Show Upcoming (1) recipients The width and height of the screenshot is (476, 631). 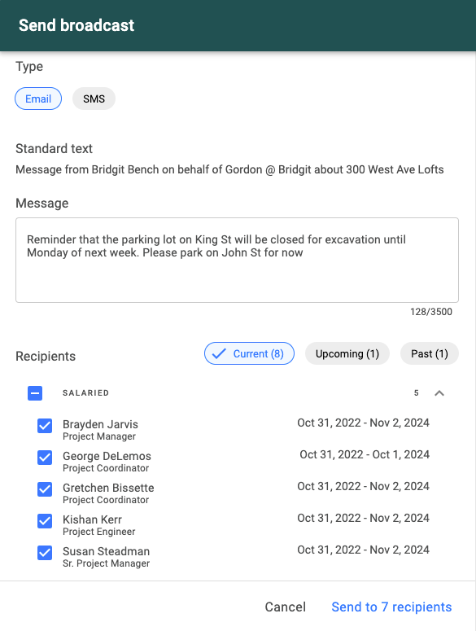click(347, 353)
